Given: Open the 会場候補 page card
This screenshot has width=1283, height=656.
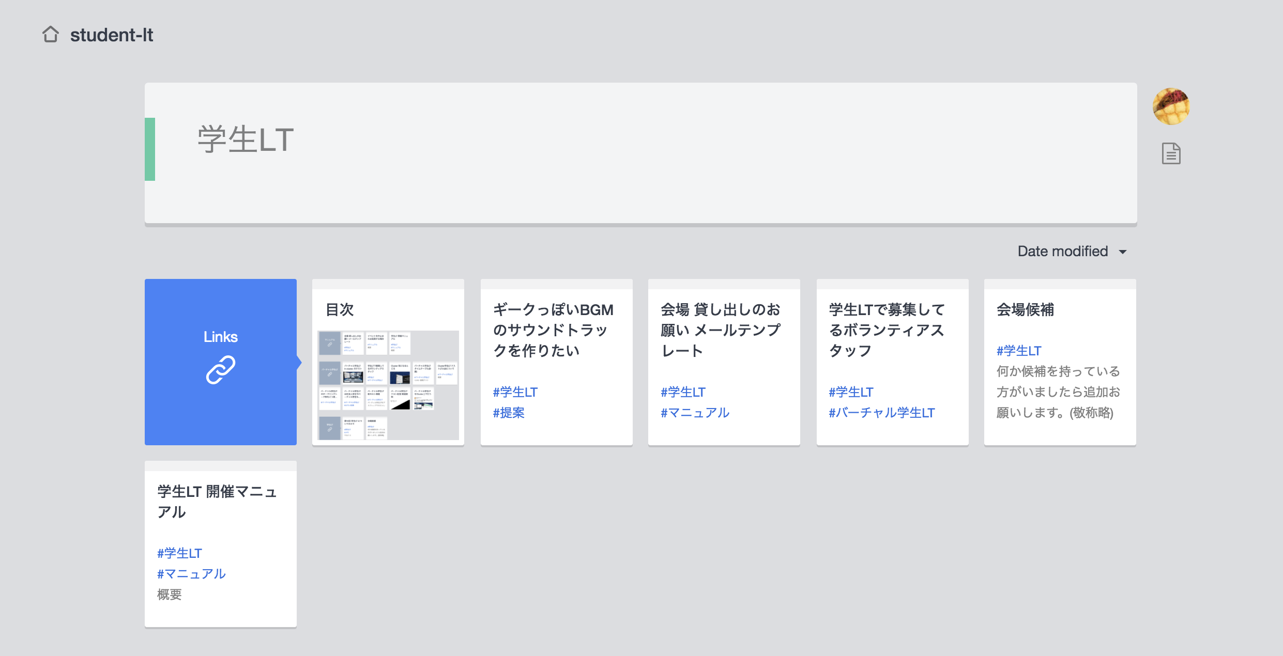Looking at the screenshot, I should [1026, 310].
